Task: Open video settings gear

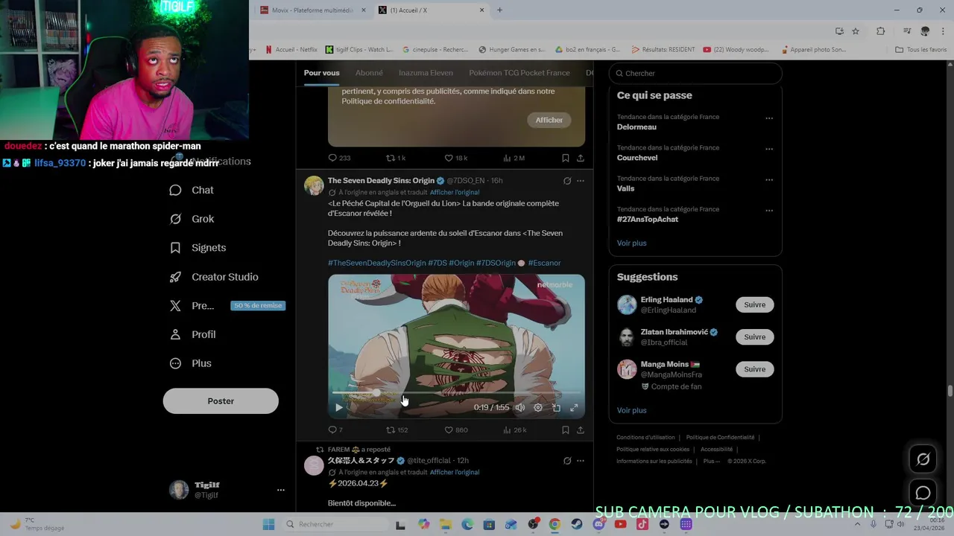Action: pyautogui.click(x=538, y=407)
